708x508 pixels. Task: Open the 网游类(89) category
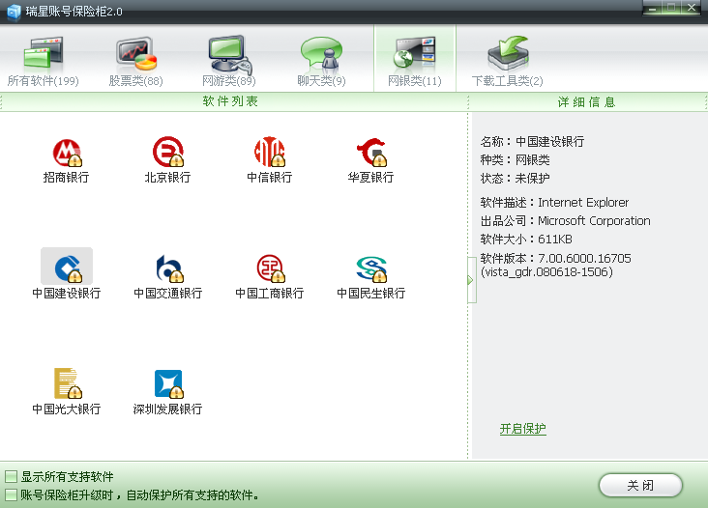click(229, 60)
